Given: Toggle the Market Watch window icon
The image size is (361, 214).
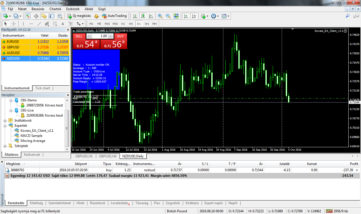Looking at the screenshot, I should [28, 16].
